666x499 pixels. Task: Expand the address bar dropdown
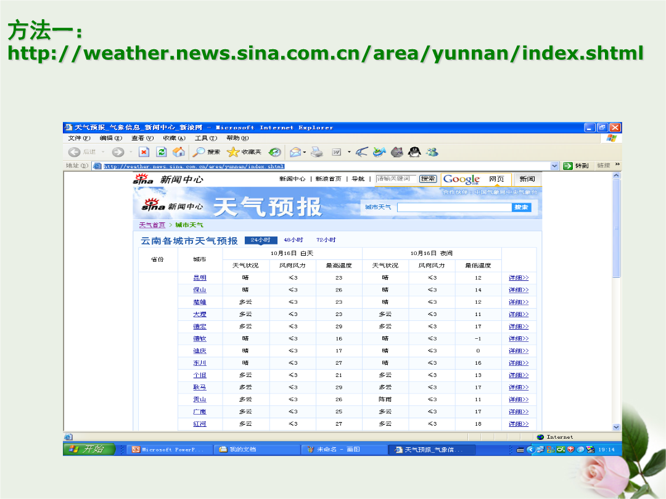554,166
